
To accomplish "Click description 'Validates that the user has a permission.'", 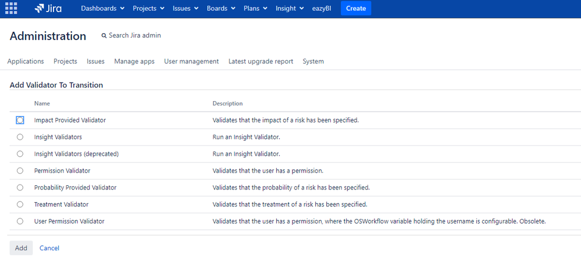I will [x=268, y=171].
